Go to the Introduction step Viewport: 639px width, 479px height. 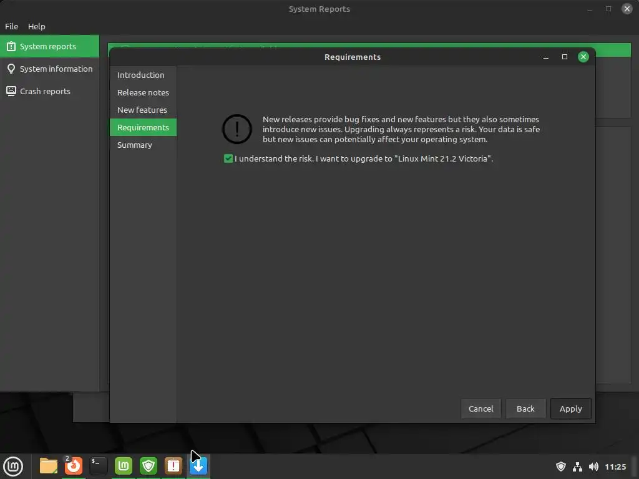(143, 75)
